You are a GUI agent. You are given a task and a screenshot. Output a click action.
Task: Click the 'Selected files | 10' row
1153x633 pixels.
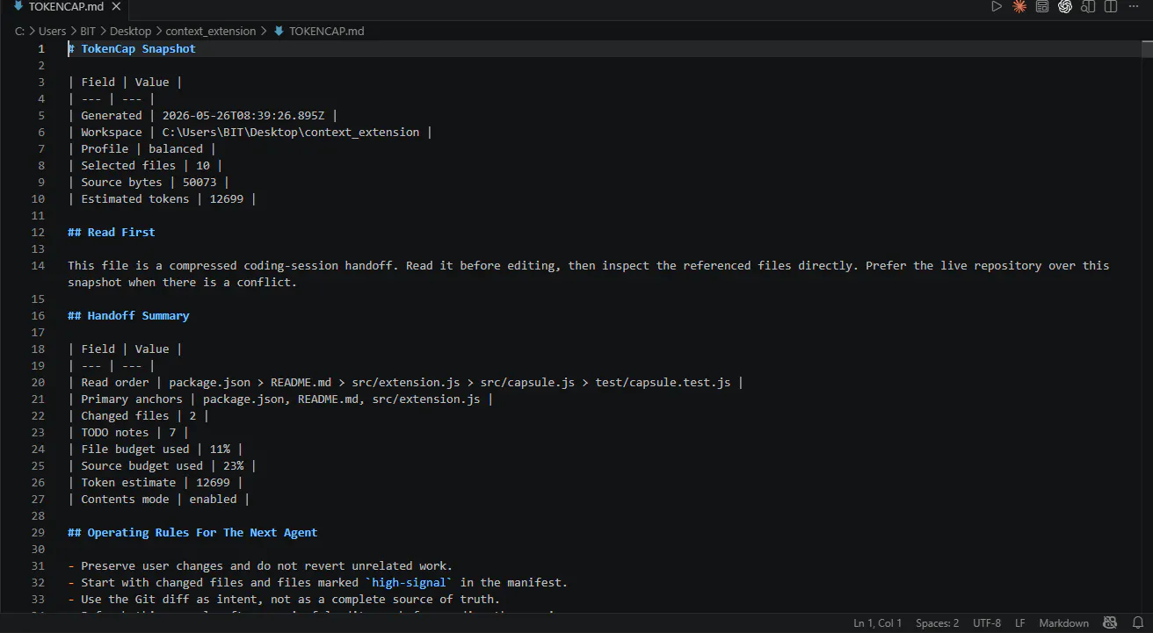(146, 166)
